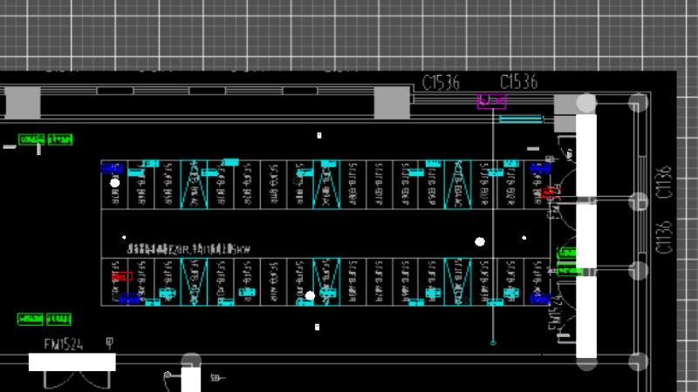Select the gray grid circle at the bottom-right corner
Screen dimensions: 698x392
639,361
